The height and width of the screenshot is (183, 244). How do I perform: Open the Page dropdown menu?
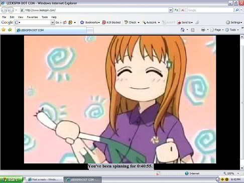(x=217, y=30)
